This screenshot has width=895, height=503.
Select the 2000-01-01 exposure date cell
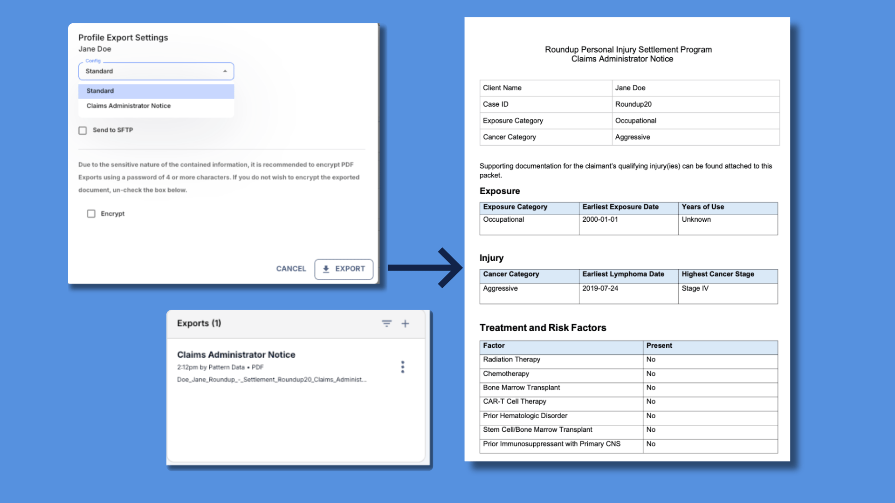(x=628, y=224)
